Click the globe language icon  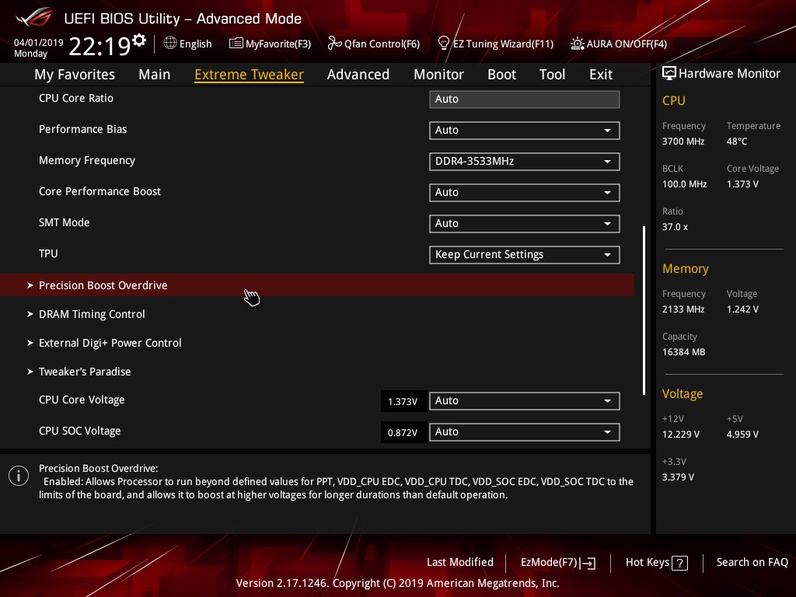170,44
